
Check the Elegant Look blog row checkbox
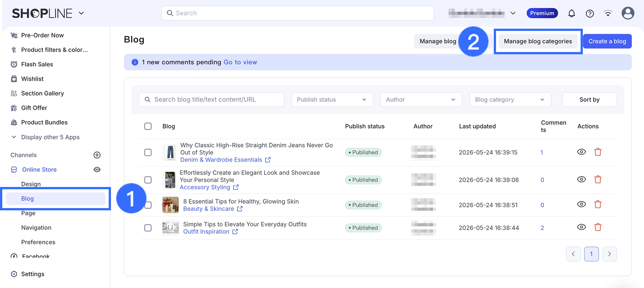148,180
